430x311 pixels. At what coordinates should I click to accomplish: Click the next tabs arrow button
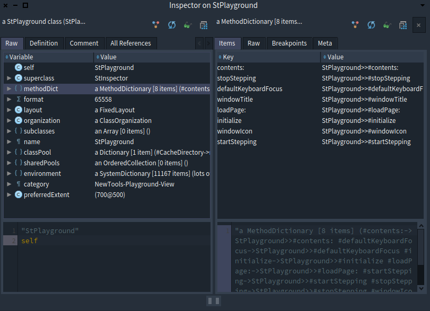pos(209,43)
